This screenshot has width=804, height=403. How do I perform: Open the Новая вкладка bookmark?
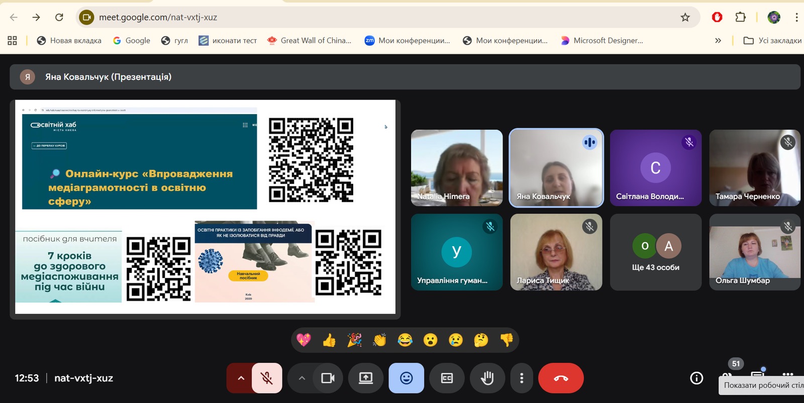pos(69,41)
